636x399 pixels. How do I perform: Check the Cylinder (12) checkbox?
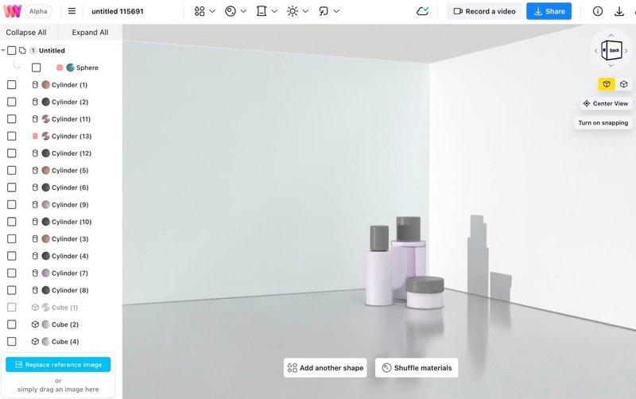pos(12,153)
